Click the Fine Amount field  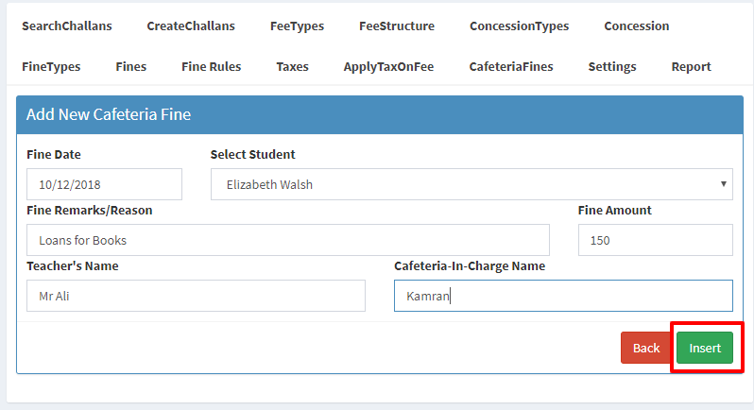(656, 240)
